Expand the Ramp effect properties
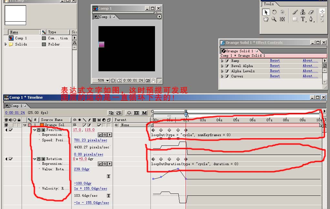The width and height of the screenshot is (330, 209). tap(222, 61)
